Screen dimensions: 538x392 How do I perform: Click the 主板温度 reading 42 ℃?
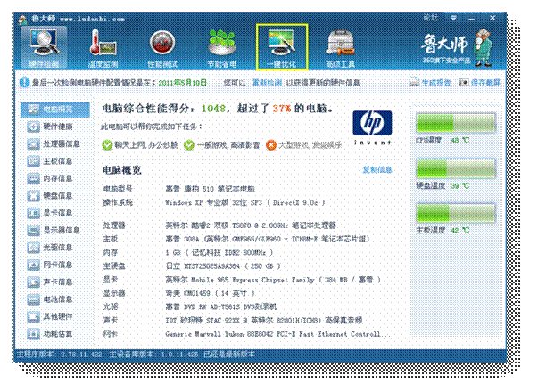[460, 230]
